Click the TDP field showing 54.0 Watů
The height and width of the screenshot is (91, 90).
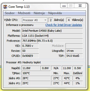click(x=74, y=56)
